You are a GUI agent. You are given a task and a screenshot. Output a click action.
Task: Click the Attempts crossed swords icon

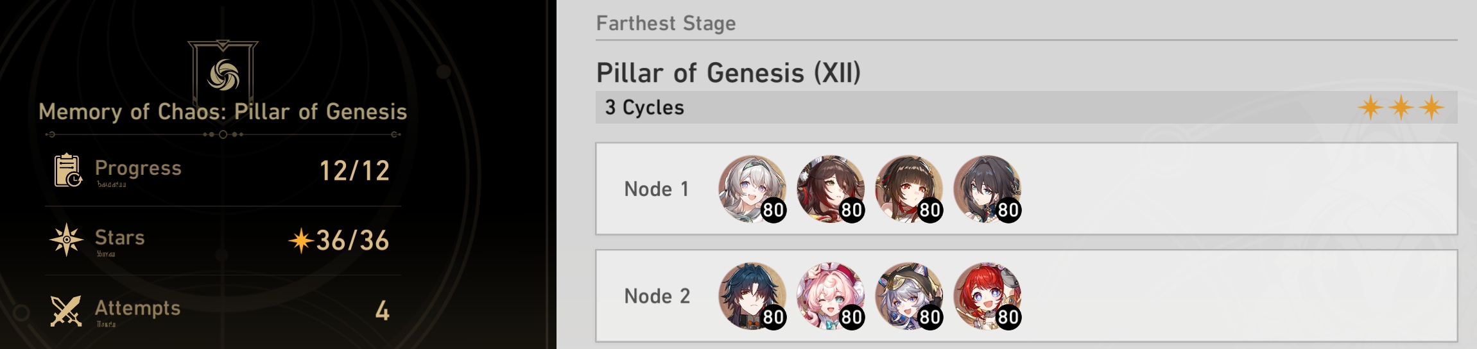point(66,311)
